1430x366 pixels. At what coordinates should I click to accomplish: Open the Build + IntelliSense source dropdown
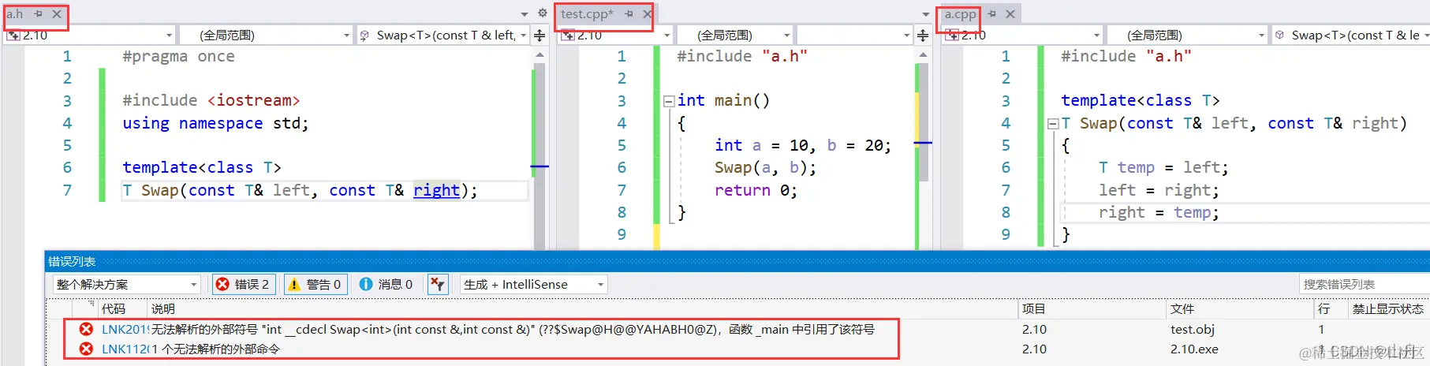pyautogui.click(x=534, y=284)
